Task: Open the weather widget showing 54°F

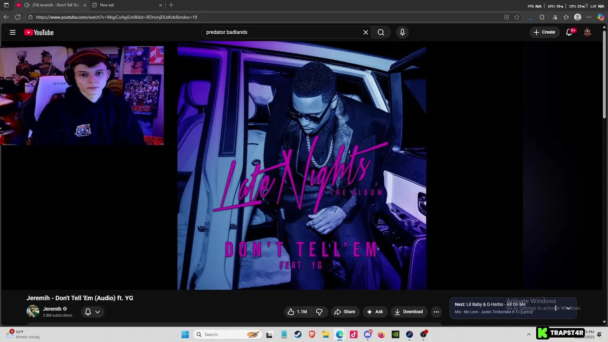Action: click(24, 334)
